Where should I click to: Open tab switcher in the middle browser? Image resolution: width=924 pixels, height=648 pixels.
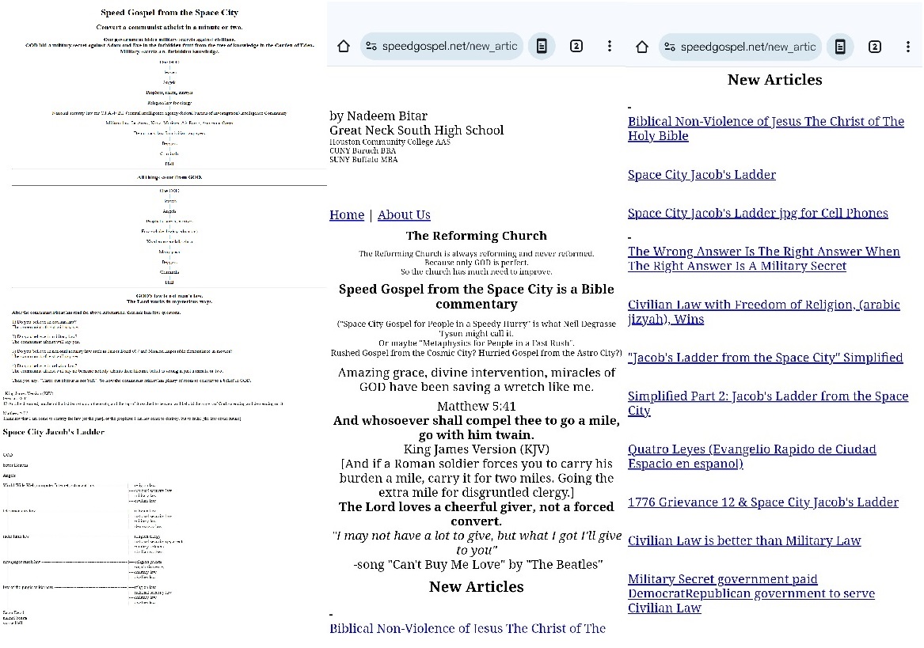pyautogui.click(x=576, y=47)
